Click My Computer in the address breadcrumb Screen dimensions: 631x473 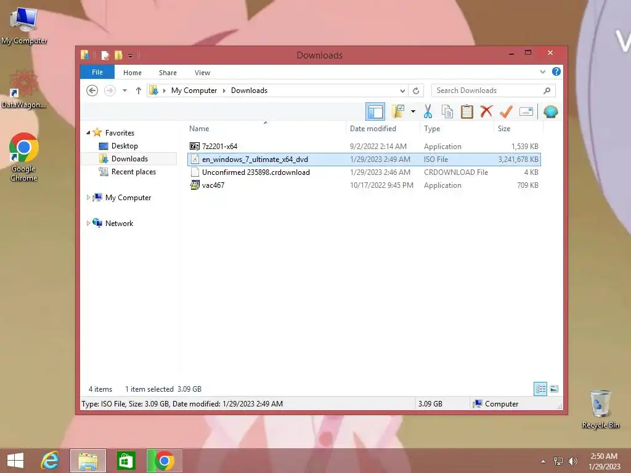pos(194,91)
